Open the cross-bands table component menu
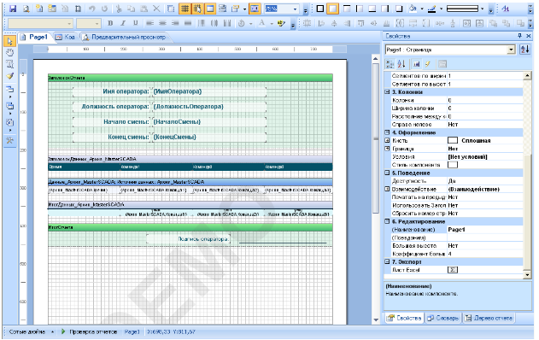The height and width of the screenshot is (340, 539). [x=9, y=106]
